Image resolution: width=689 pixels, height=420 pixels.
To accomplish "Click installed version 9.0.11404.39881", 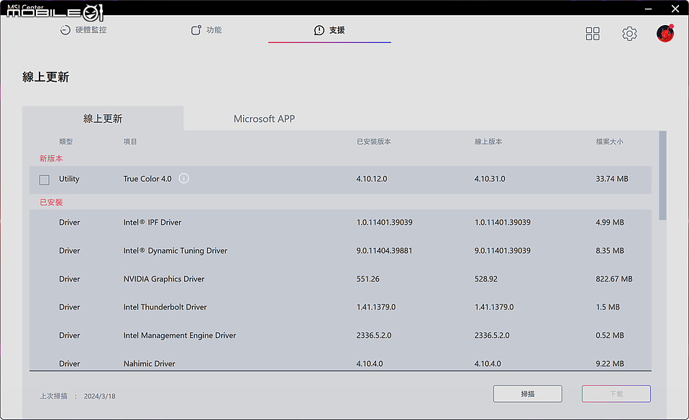I will click(x=385, y=251).
